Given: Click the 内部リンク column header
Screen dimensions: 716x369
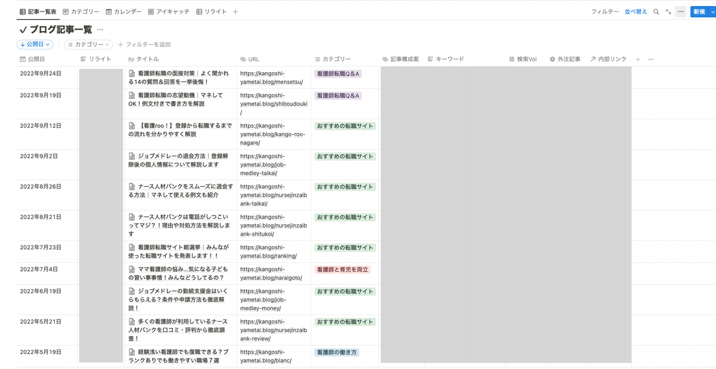Looking at the screenshot, I should pos(609,59).
